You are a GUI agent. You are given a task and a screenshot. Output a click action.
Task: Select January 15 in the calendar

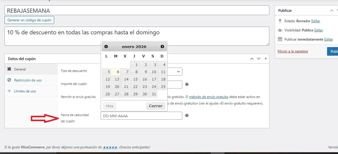pos(134,79)
